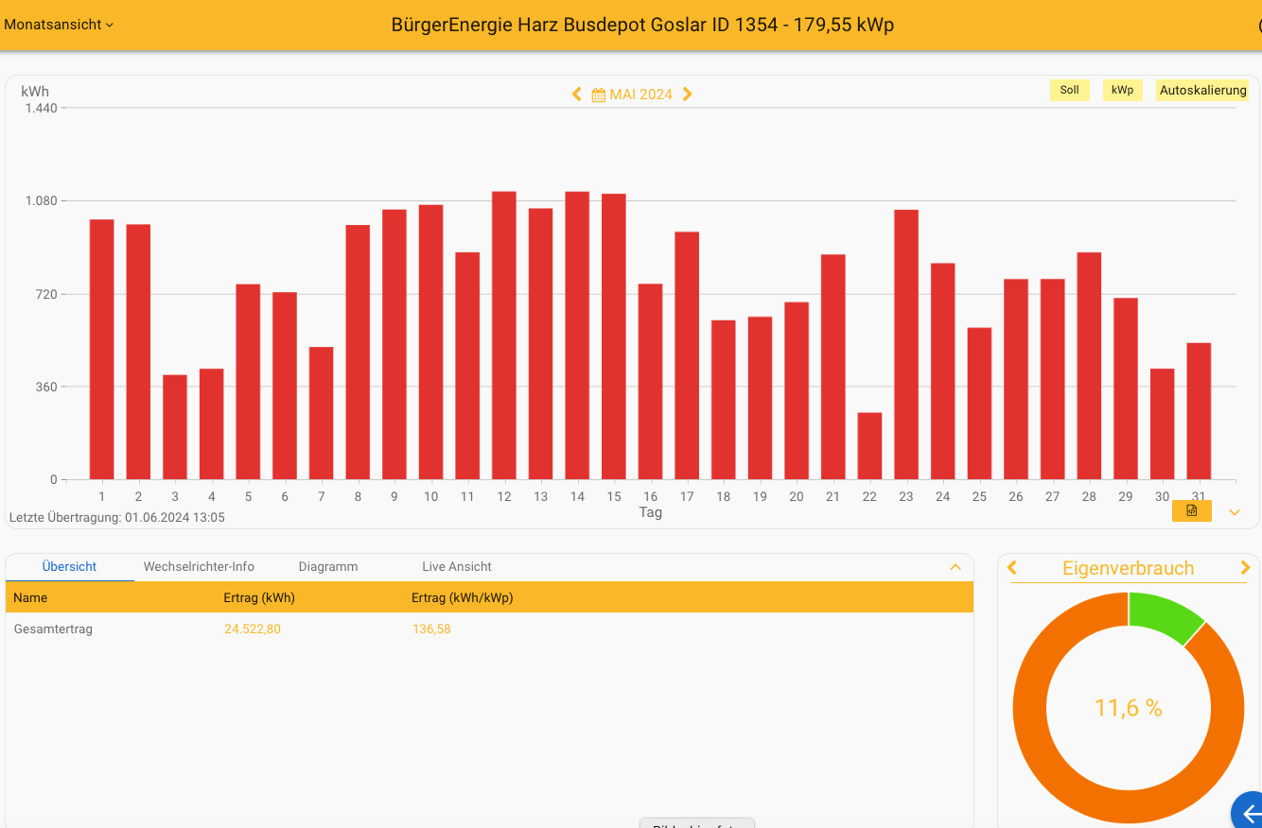Open the calendar icon date picker

[x=598, y=95]
